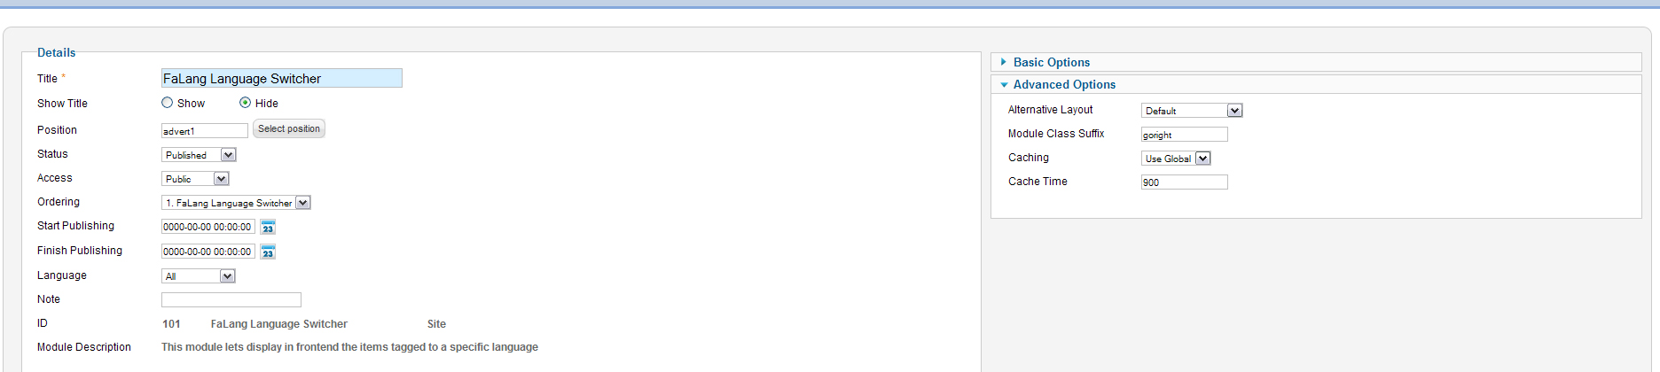Select the Hide title radio button

[x=245, y=103]
